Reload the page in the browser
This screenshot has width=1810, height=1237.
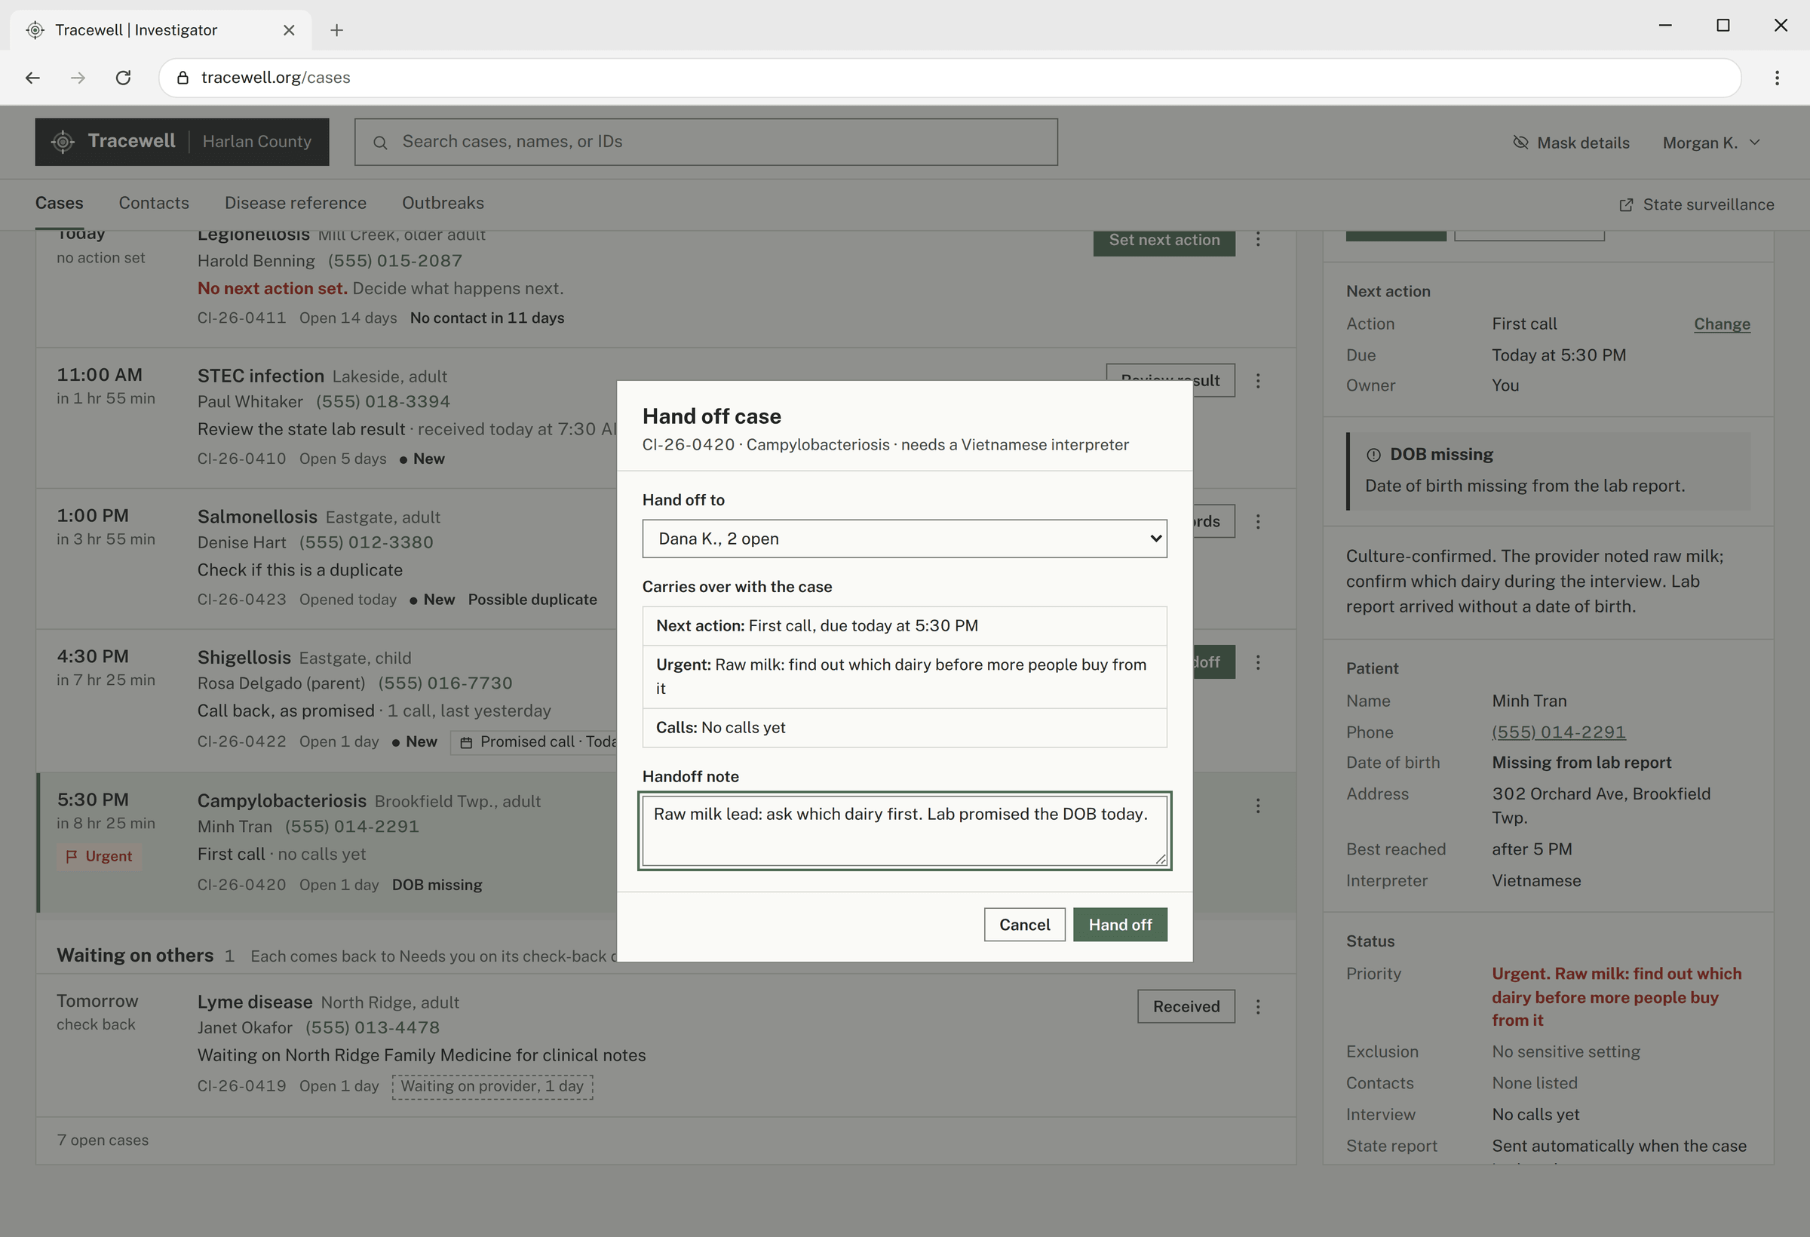[123, 77]
